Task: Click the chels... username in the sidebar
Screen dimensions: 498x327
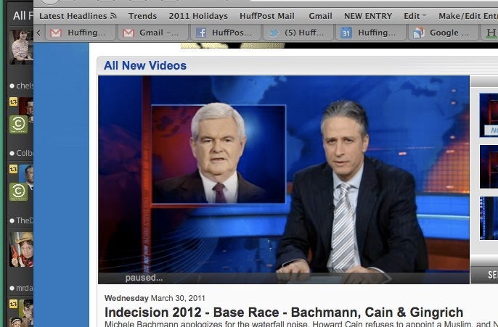Action: tap(25, 86)
